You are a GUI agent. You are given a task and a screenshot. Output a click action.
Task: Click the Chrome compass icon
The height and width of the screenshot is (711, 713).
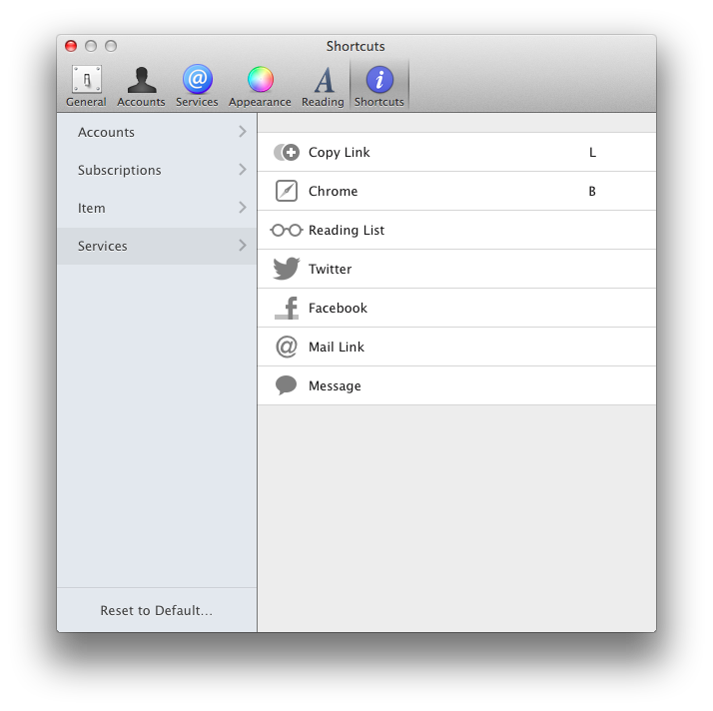287,191
